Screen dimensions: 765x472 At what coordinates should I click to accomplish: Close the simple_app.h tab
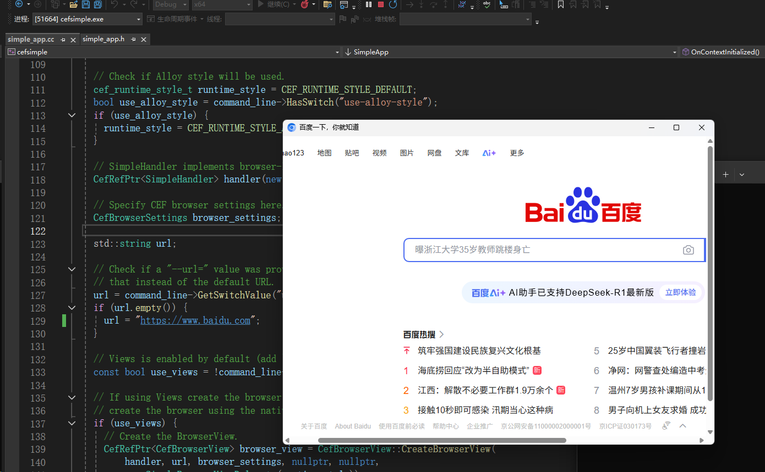(144, 40)
